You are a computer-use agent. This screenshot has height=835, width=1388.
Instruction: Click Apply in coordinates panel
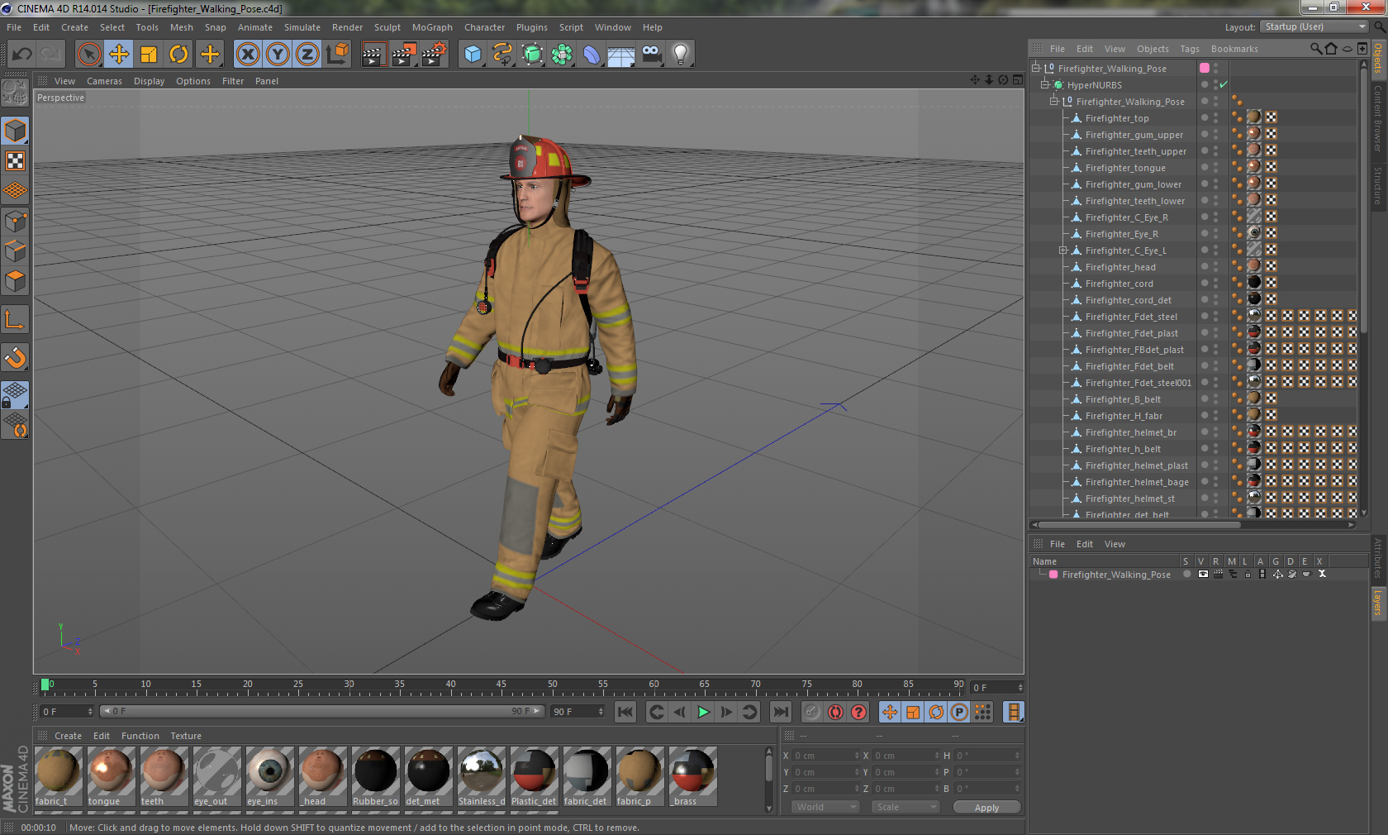(986, 808)
